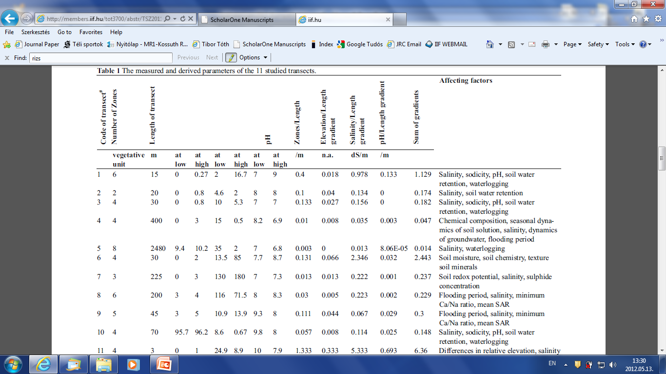Image resolution: width=666 pixels, height=374 pixels.
Task: Open the Téli sportok favorite link
Action: pyautogui.click(x=83, y=44)
